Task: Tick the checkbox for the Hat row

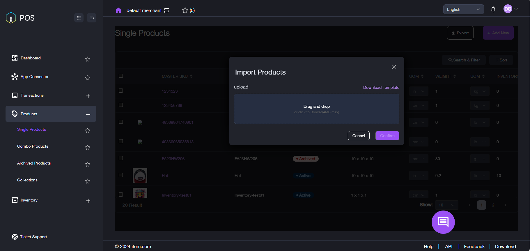Action: 121,175
